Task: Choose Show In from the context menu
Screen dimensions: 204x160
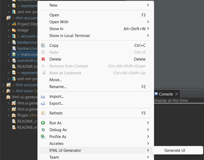Action: (x=96, y=29)
